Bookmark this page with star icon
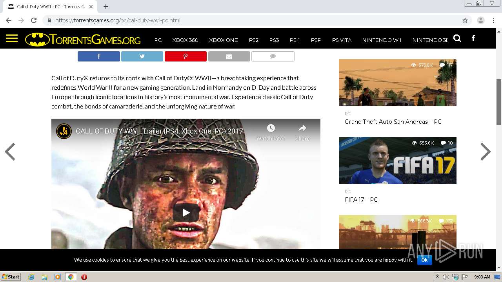Viewport: 502px width, 282px height. pos(465,20)
